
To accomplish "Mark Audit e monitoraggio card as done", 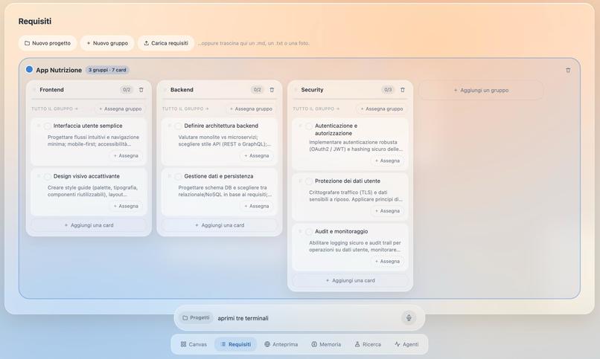I will point(309,232).
